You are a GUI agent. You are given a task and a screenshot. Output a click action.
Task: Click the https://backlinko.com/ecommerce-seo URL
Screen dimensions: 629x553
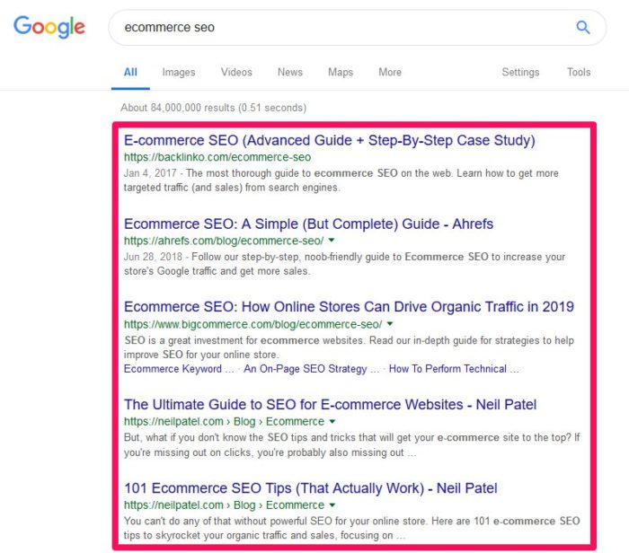[x=217, y=157]
